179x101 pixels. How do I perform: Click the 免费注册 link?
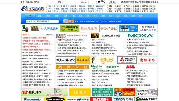pyautogui.click(x=125, y=2)
